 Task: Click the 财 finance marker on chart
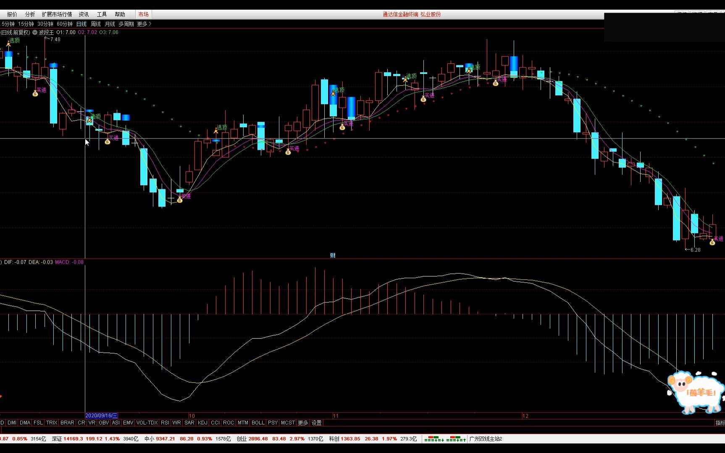pos(333,255)
